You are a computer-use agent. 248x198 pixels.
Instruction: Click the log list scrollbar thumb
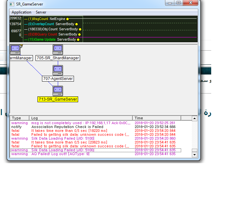[194, 150]
